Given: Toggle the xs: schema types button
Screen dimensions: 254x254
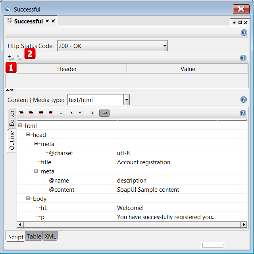Looking at the screenshot, I should coord(104,113).
